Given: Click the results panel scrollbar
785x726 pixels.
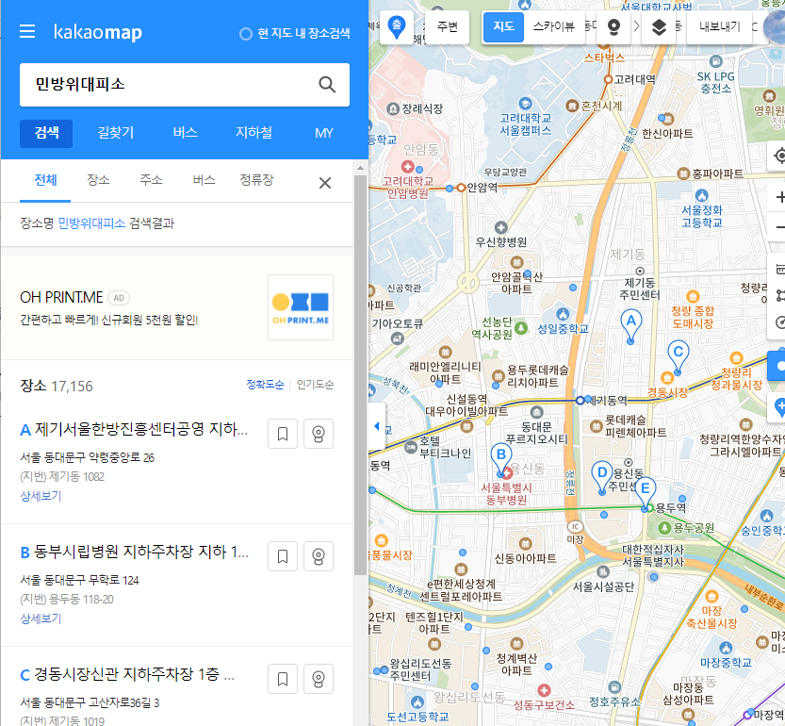Looking at the screenshot, I should (x=360, y=376).
